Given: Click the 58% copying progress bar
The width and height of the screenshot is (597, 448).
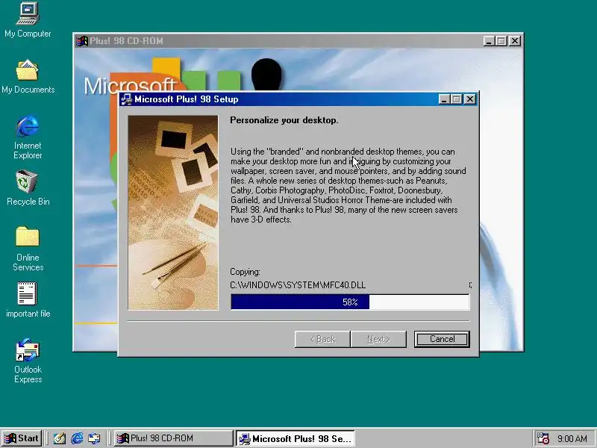Looking at the screenshot, I should point(350,302).
